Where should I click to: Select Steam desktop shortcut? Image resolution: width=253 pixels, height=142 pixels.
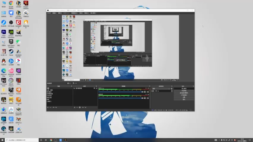11,52
